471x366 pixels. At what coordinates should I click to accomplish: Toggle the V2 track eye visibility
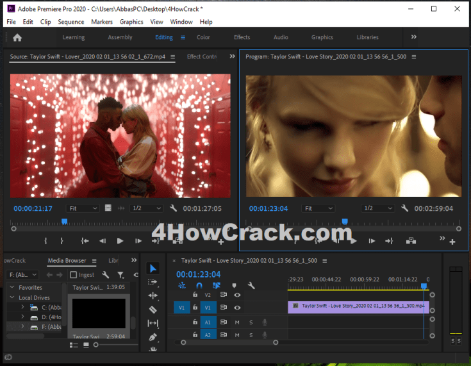237,295
